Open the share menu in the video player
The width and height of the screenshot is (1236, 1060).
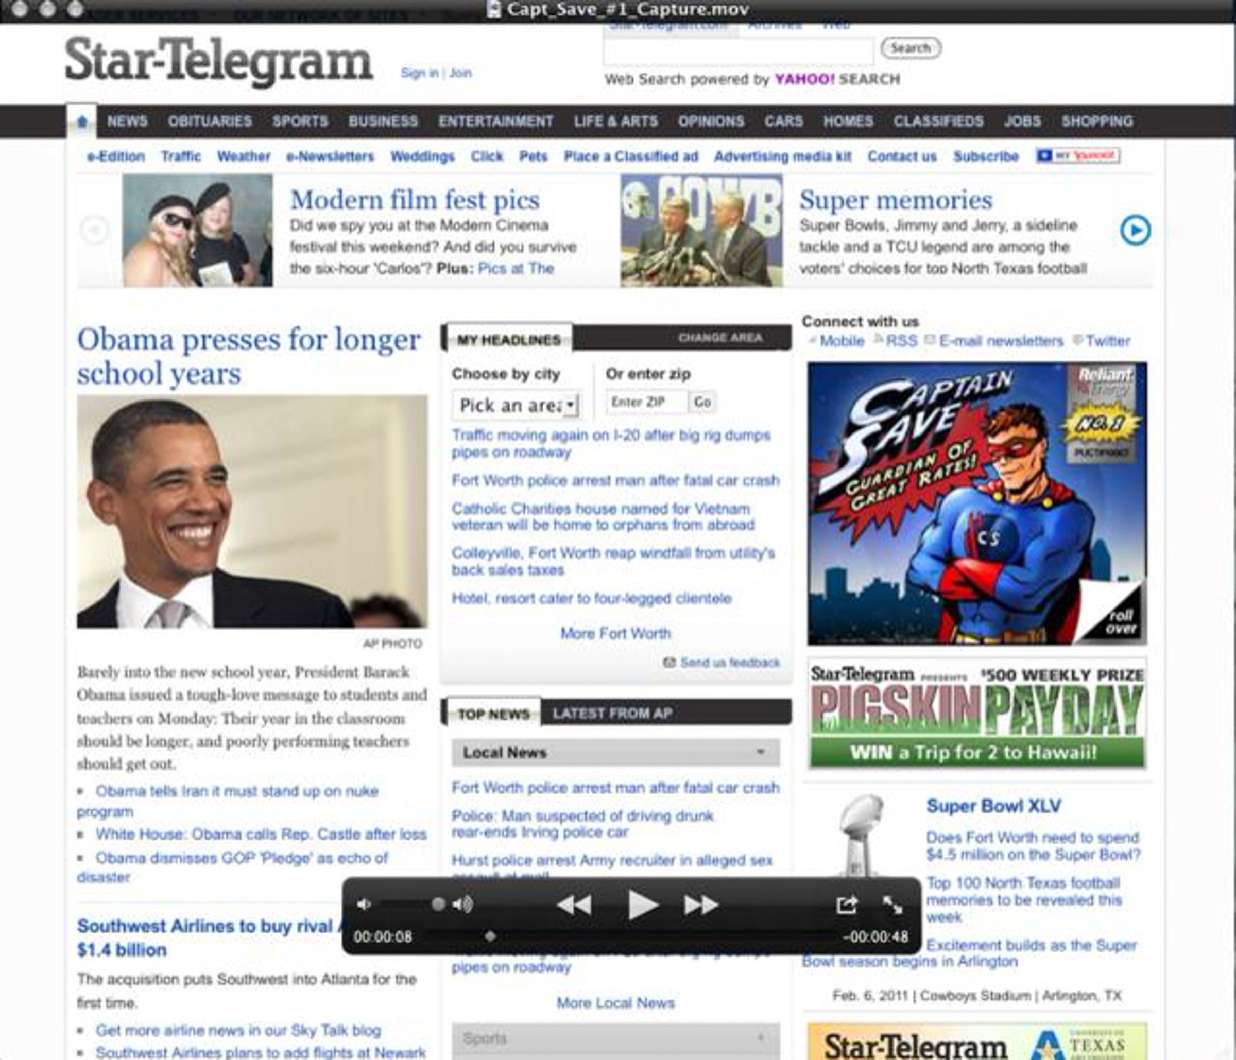click(x=847, y=905)
